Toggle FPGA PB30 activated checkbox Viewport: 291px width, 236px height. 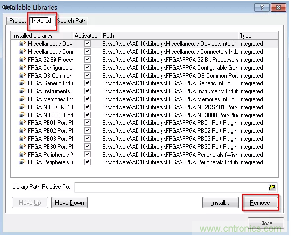coord(87,147)
